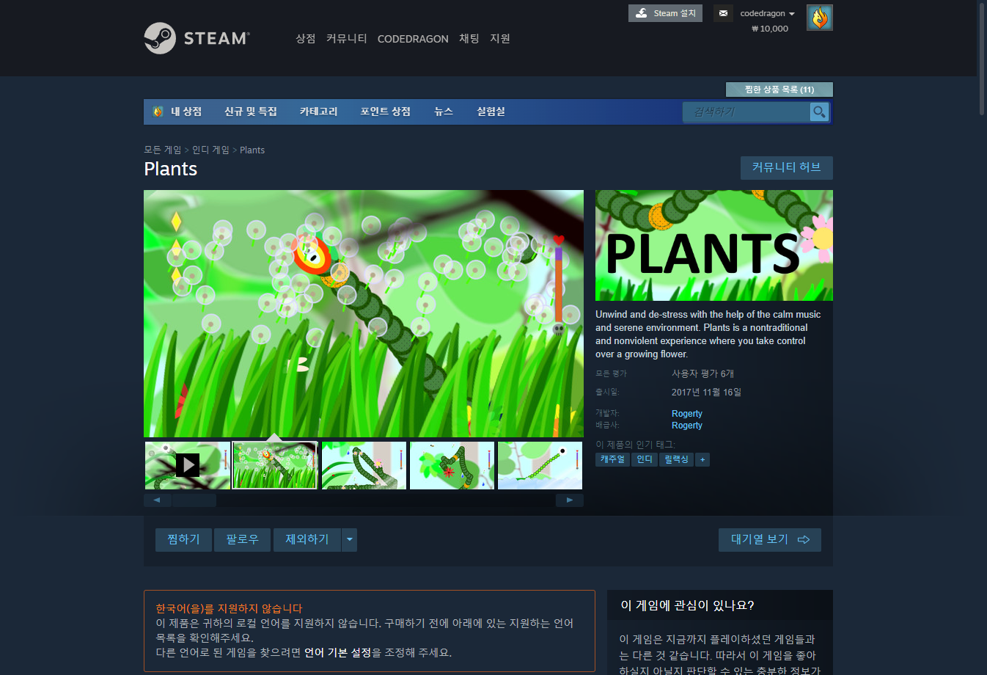Image resolution: width=987 pixels, height=675 pixels.
Task: Open the 상점 header menu
Action: (305, 39)
